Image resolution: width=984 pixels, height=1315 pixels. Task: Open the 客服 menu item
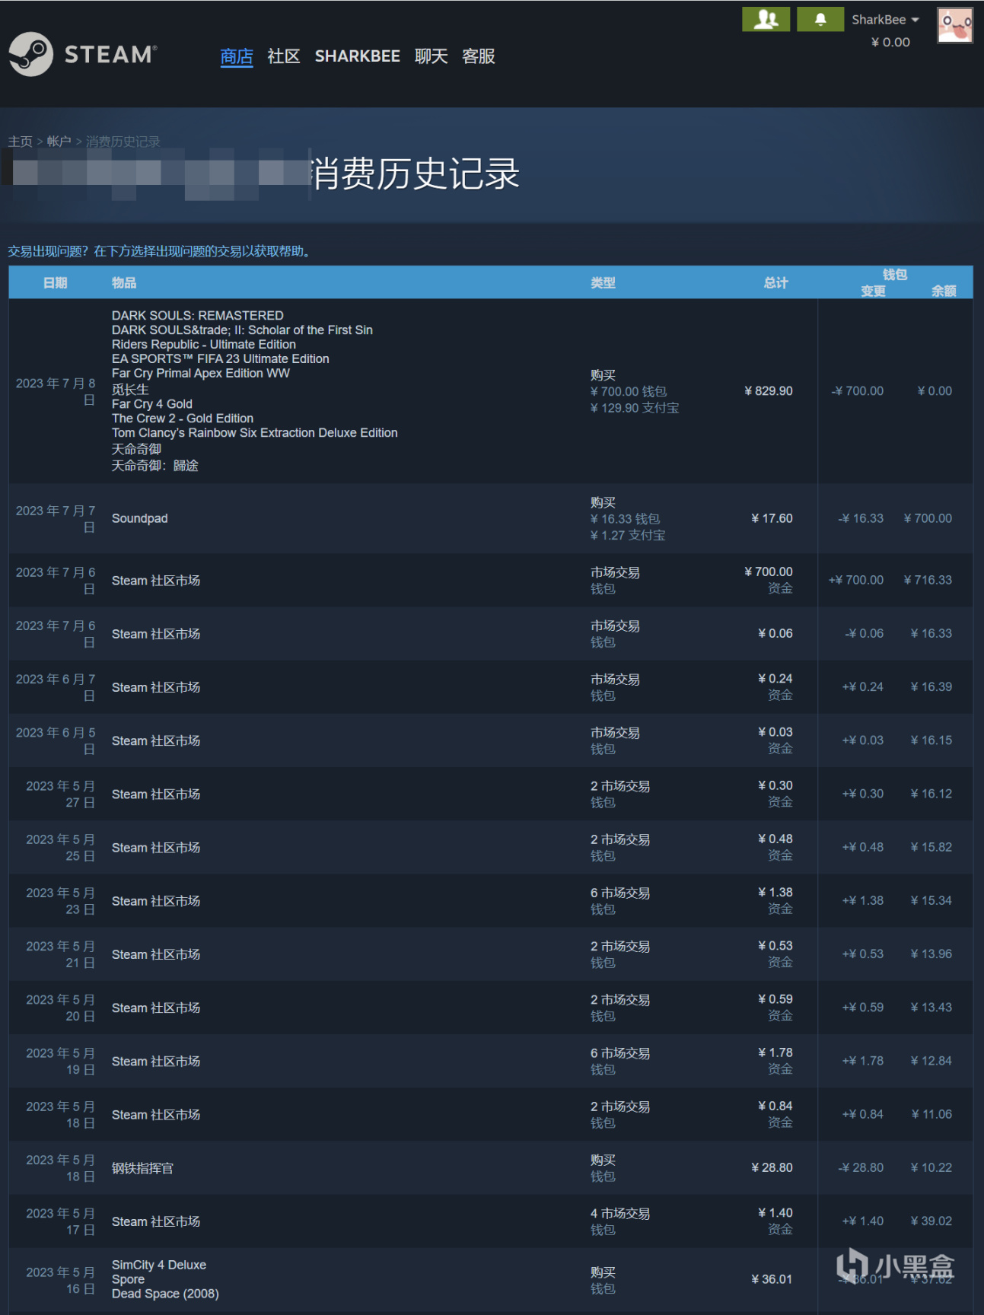tap(479, 56)
